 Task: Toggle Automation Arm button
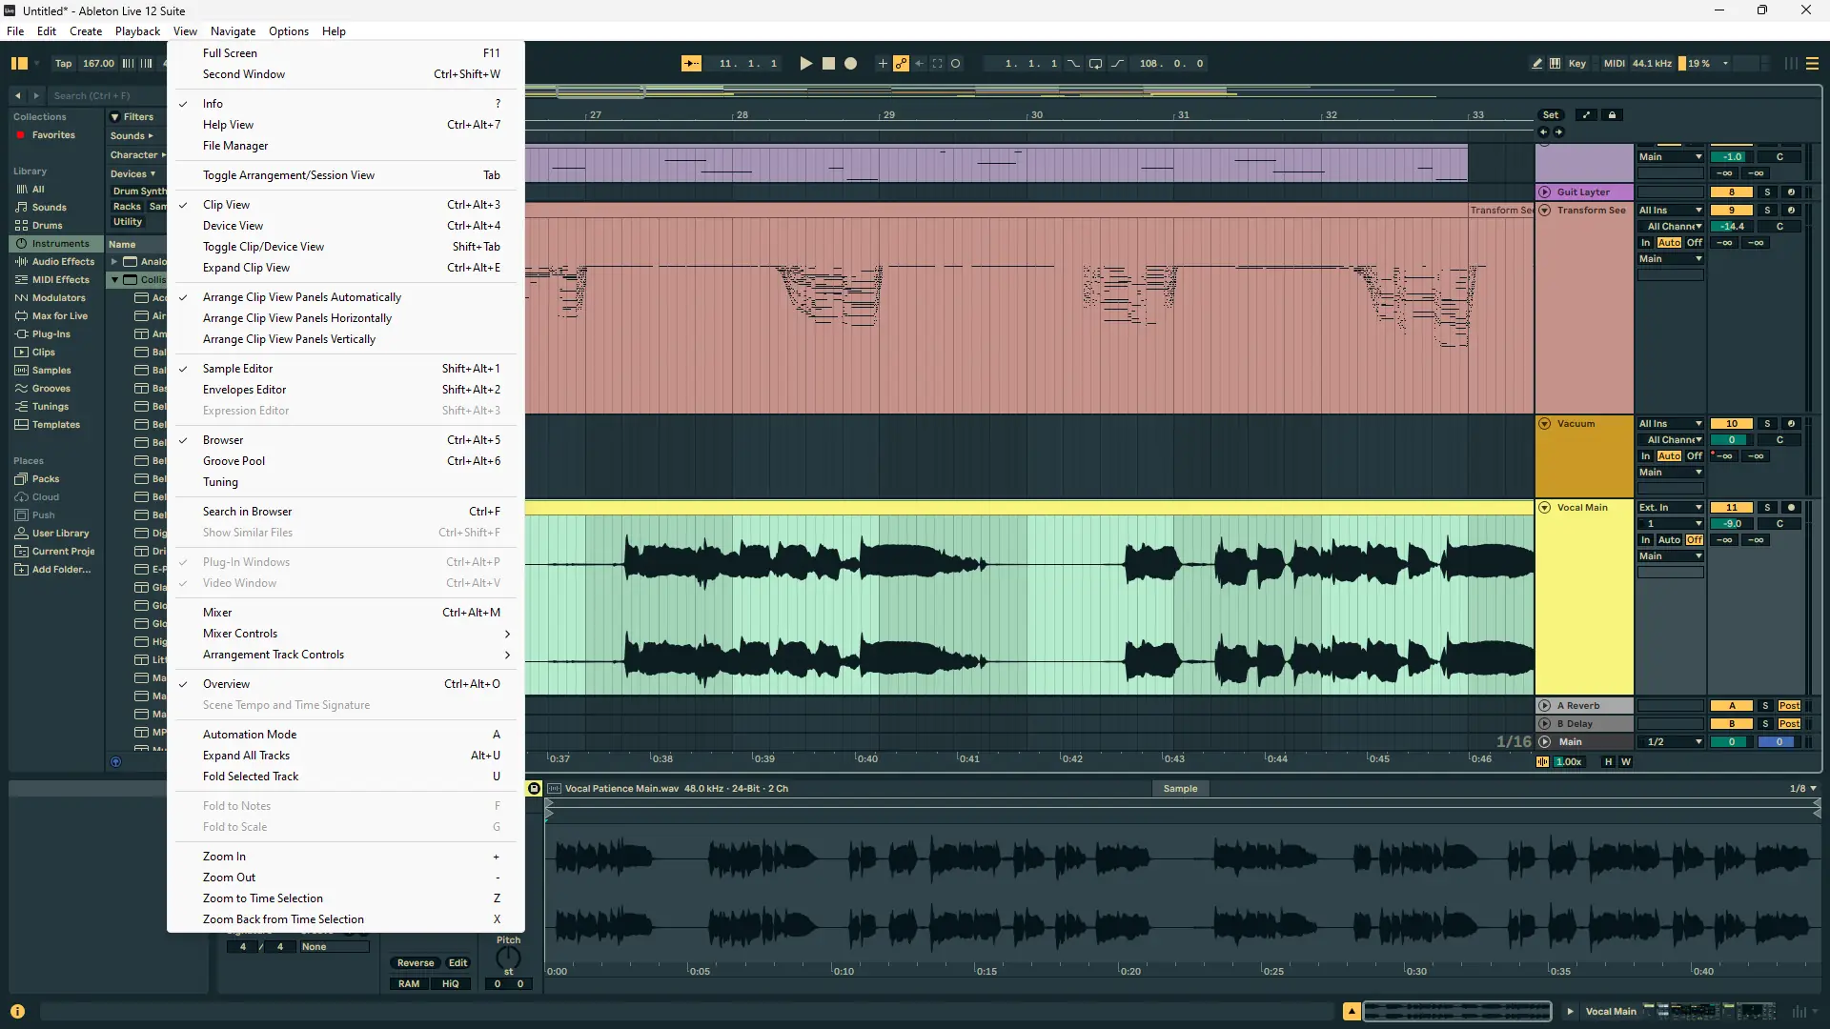(x=901, y=64)
